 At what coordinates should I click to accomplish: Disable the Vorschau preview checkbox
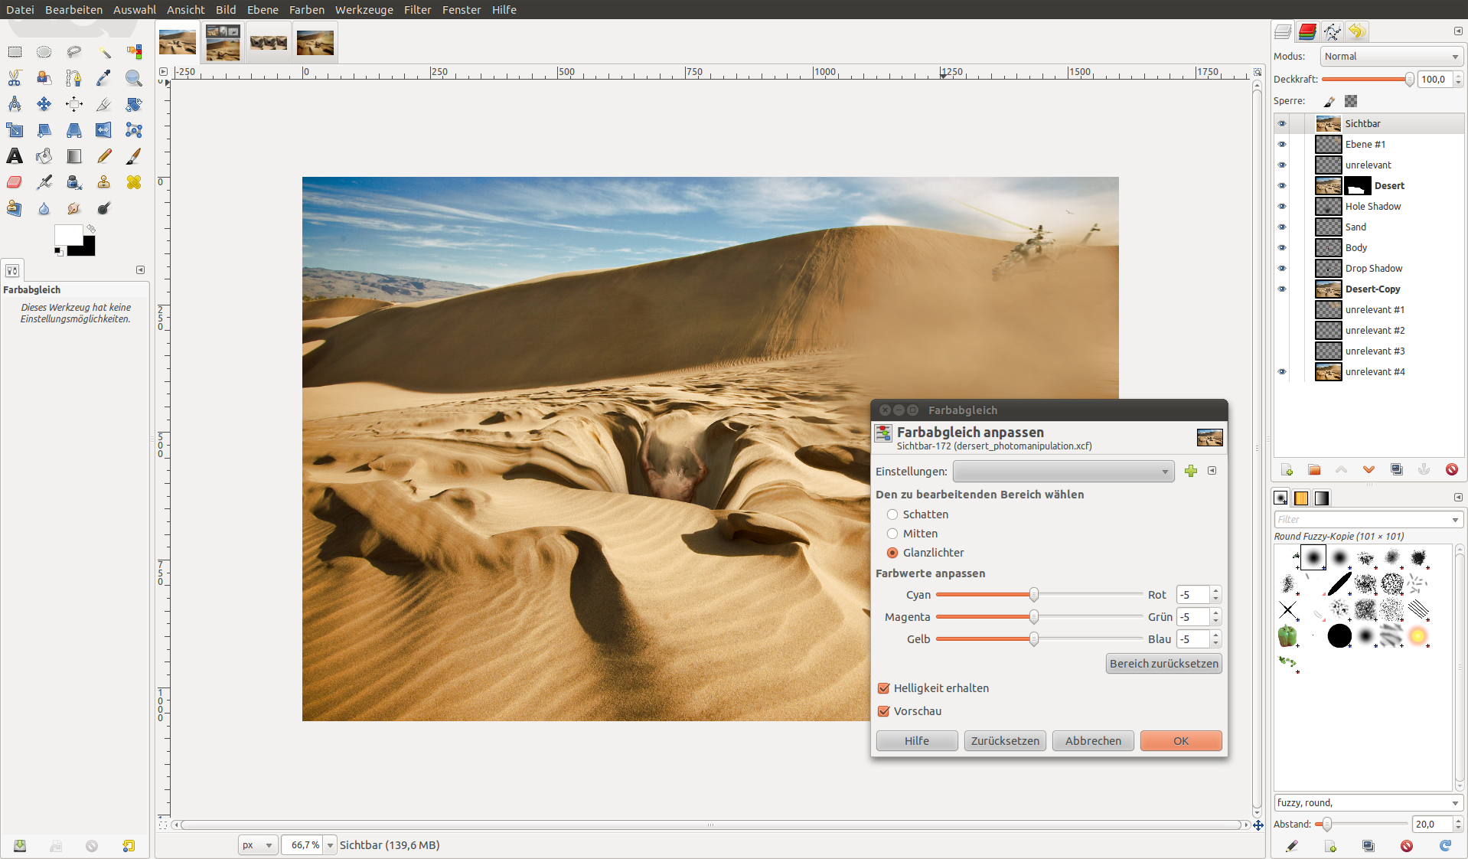coord(884,711)
